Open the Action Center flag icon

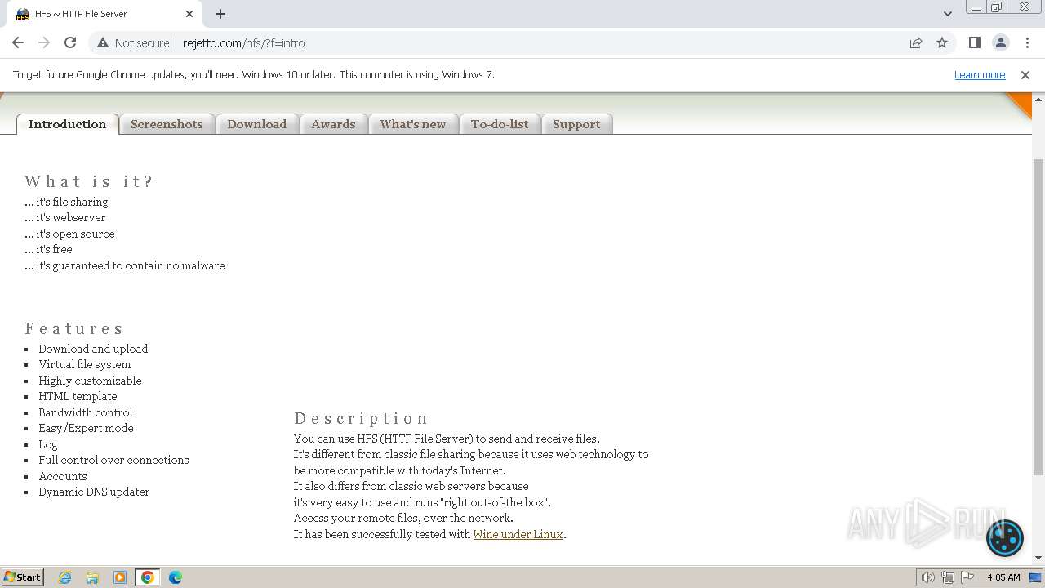tap(967, 577)
